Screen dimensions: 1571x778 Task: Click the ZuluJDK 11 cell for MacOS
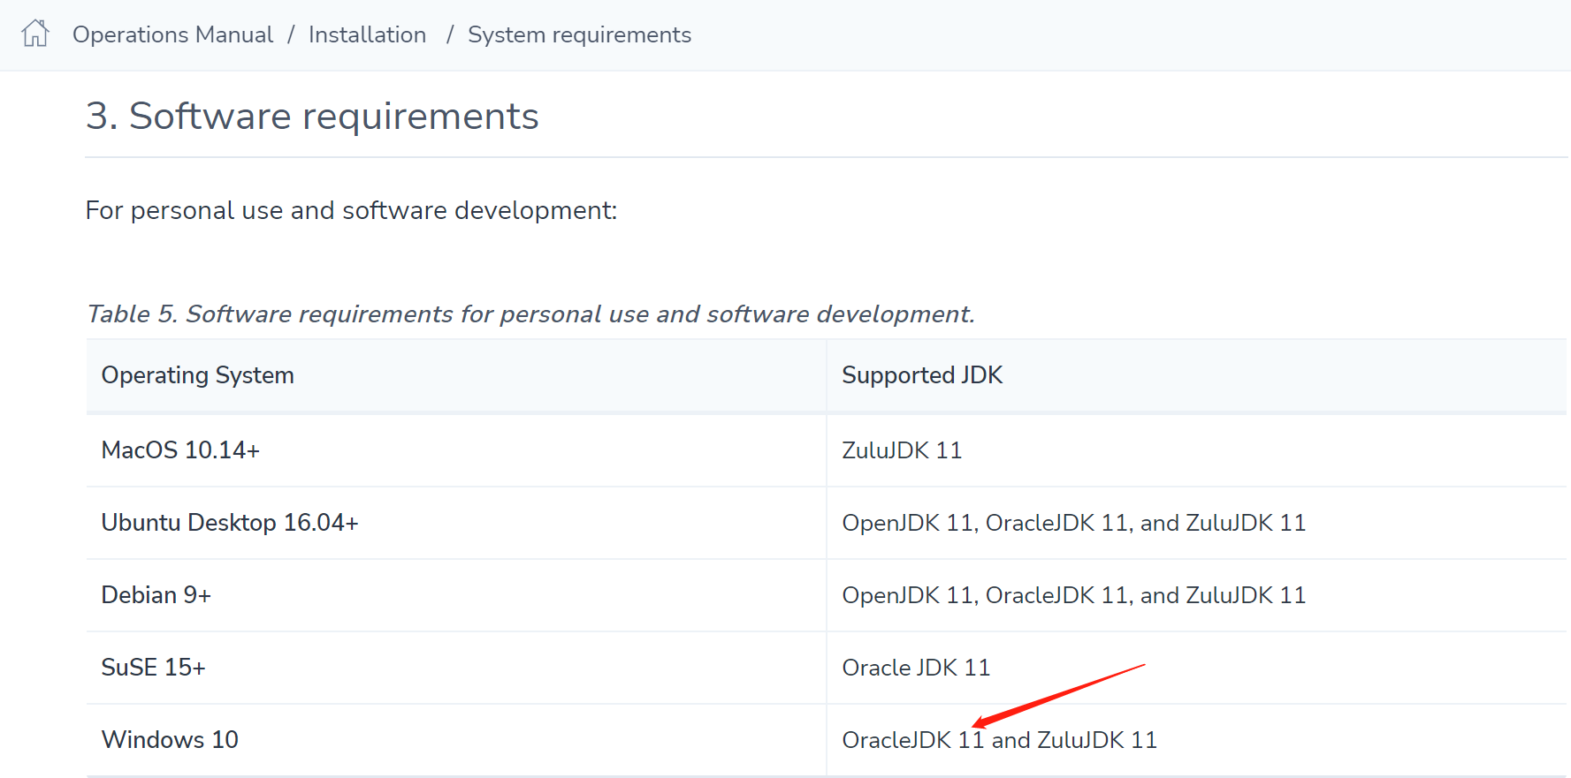coord(902,450)
